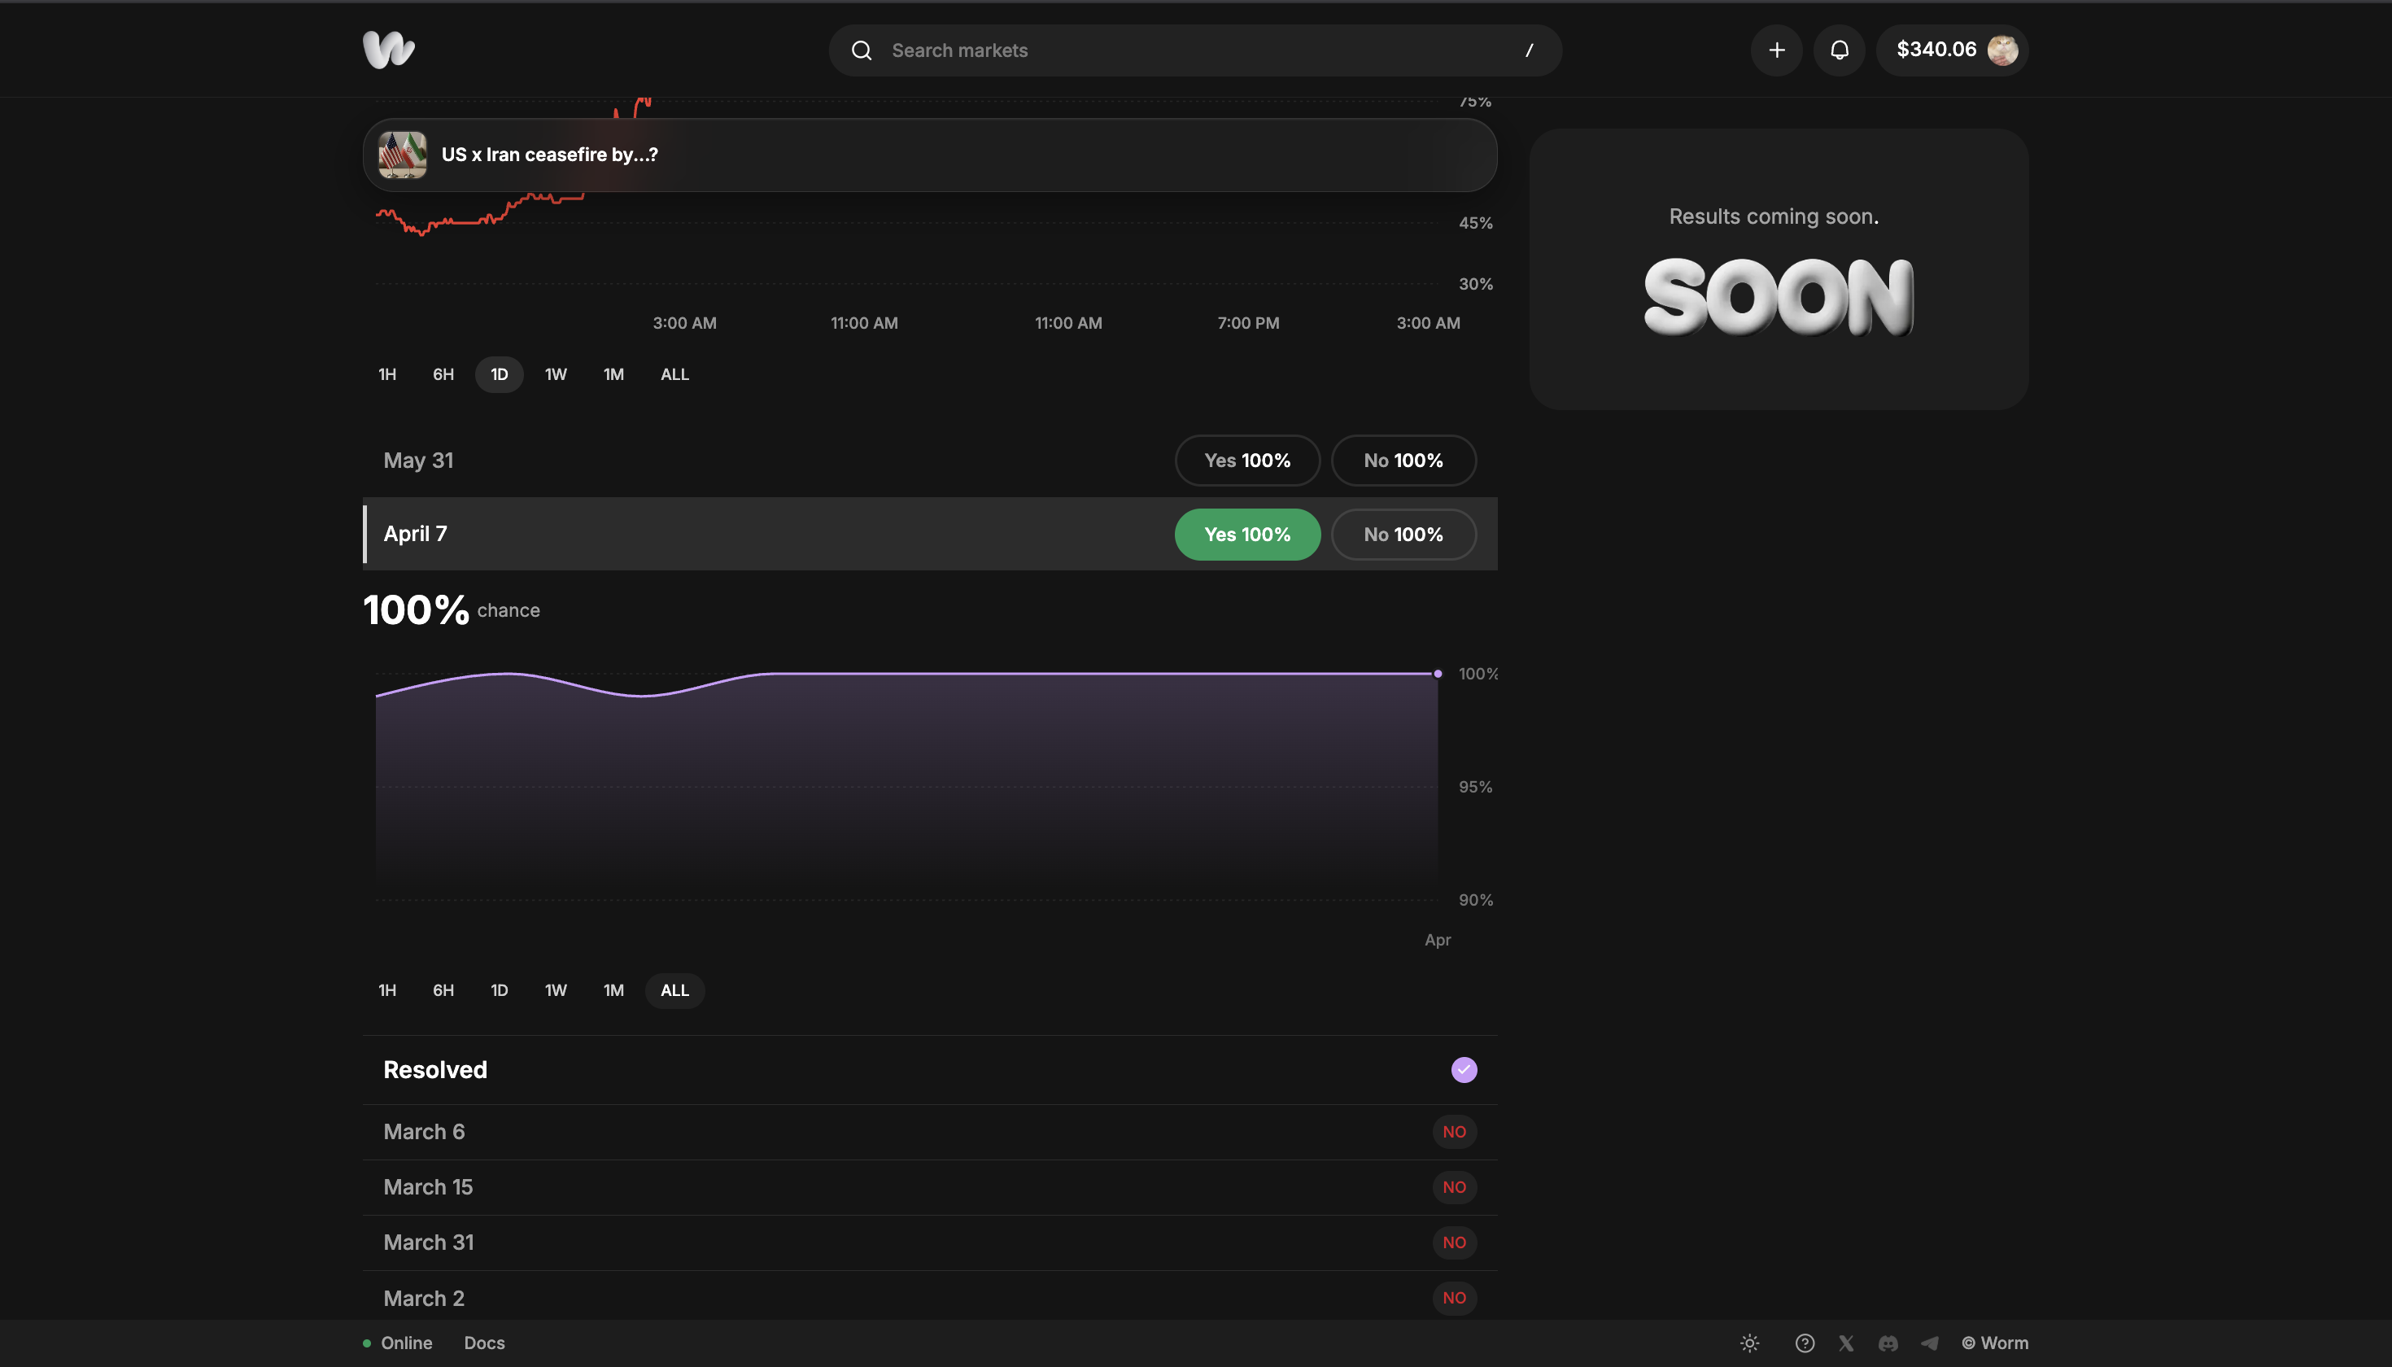Screen dimensions: 2392x1367
Task: Click Yes 100% for May 31
Action: (x=1247, y=460)
